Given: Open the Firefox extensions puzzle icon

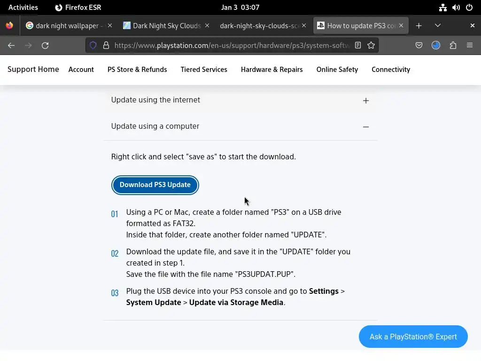Looking at the screenshot, I should point(453,45).
